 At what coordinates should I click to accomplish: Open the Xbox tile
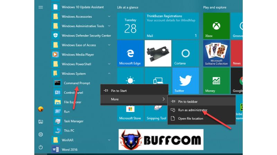[216, 26]
